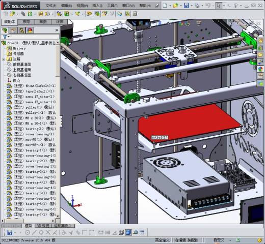
Task: Click the home icon in right task pane
Action: point(260,41)
